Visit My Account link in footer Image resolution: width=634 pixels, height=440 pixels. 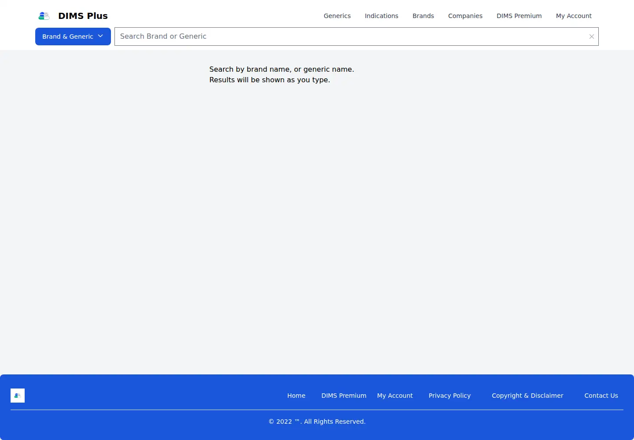395,396
